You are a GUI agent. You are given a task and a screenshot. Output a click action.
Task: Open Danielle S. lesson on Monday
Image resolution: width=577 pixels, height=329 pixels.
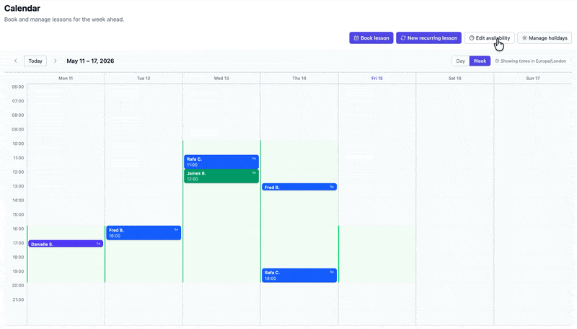click(66, 244)
